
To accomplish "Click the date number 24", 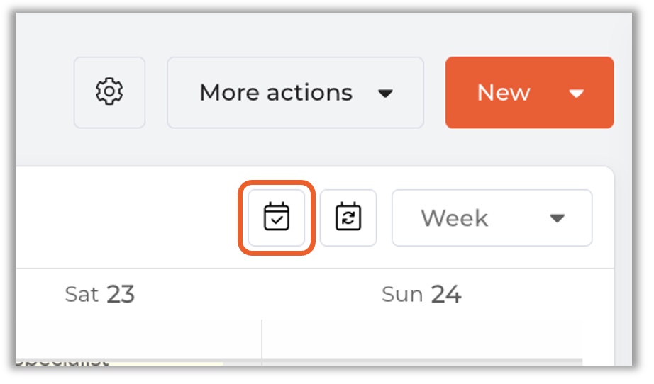I will (x=445, y=294).
